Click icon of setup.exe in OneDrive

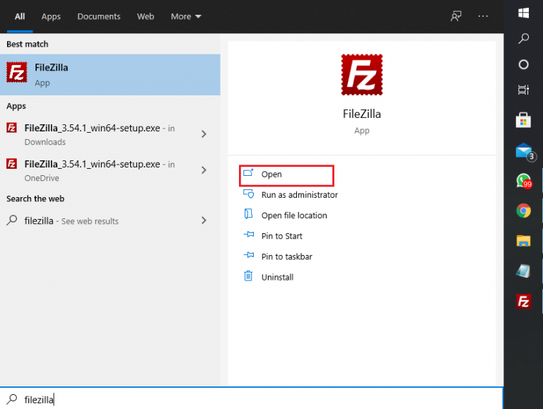point(11,164)
